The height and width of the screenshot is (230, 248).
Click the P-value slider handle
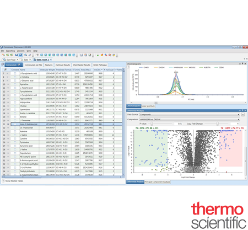pyautogui.click(x=152, y=124)
